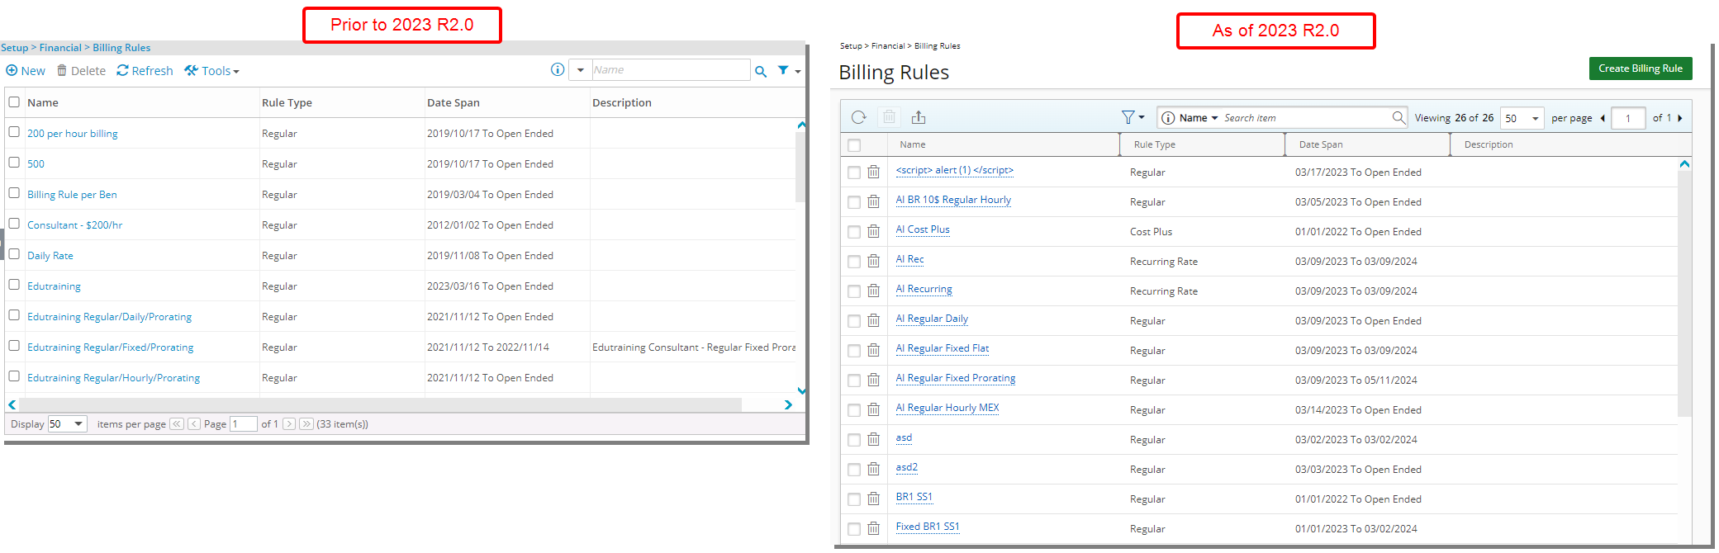Image resolution: width=1719 pixels, height=553 pixels.
Task: Go to next page in old view pager
Action: pos(289,424)
